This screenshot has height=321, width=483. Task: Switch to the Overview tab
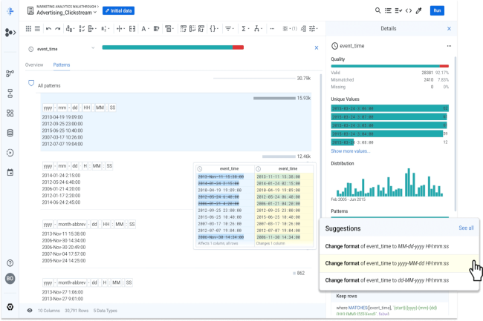coord(34,64)
